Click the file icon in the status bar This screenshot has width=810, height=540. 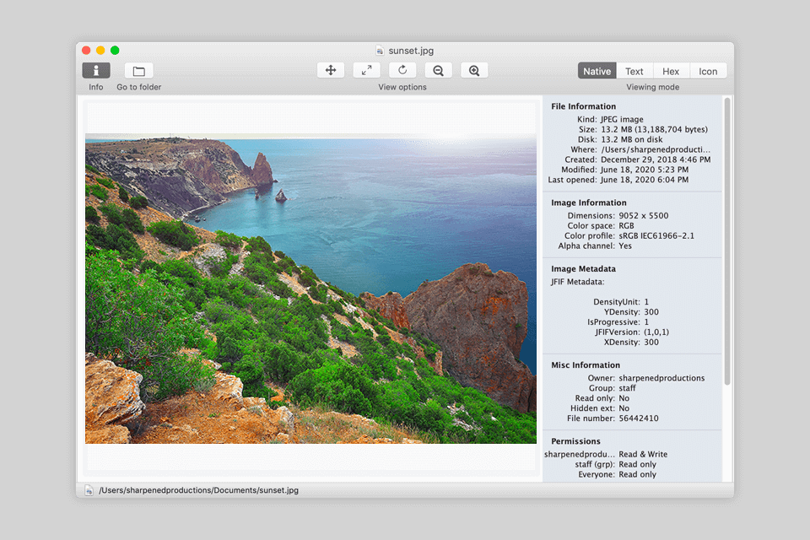(x=89, y=490)
